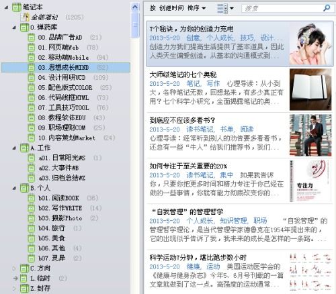Click the open blank notebook thumbnail
The image size is (336, 294).
[x=310, y=89]
